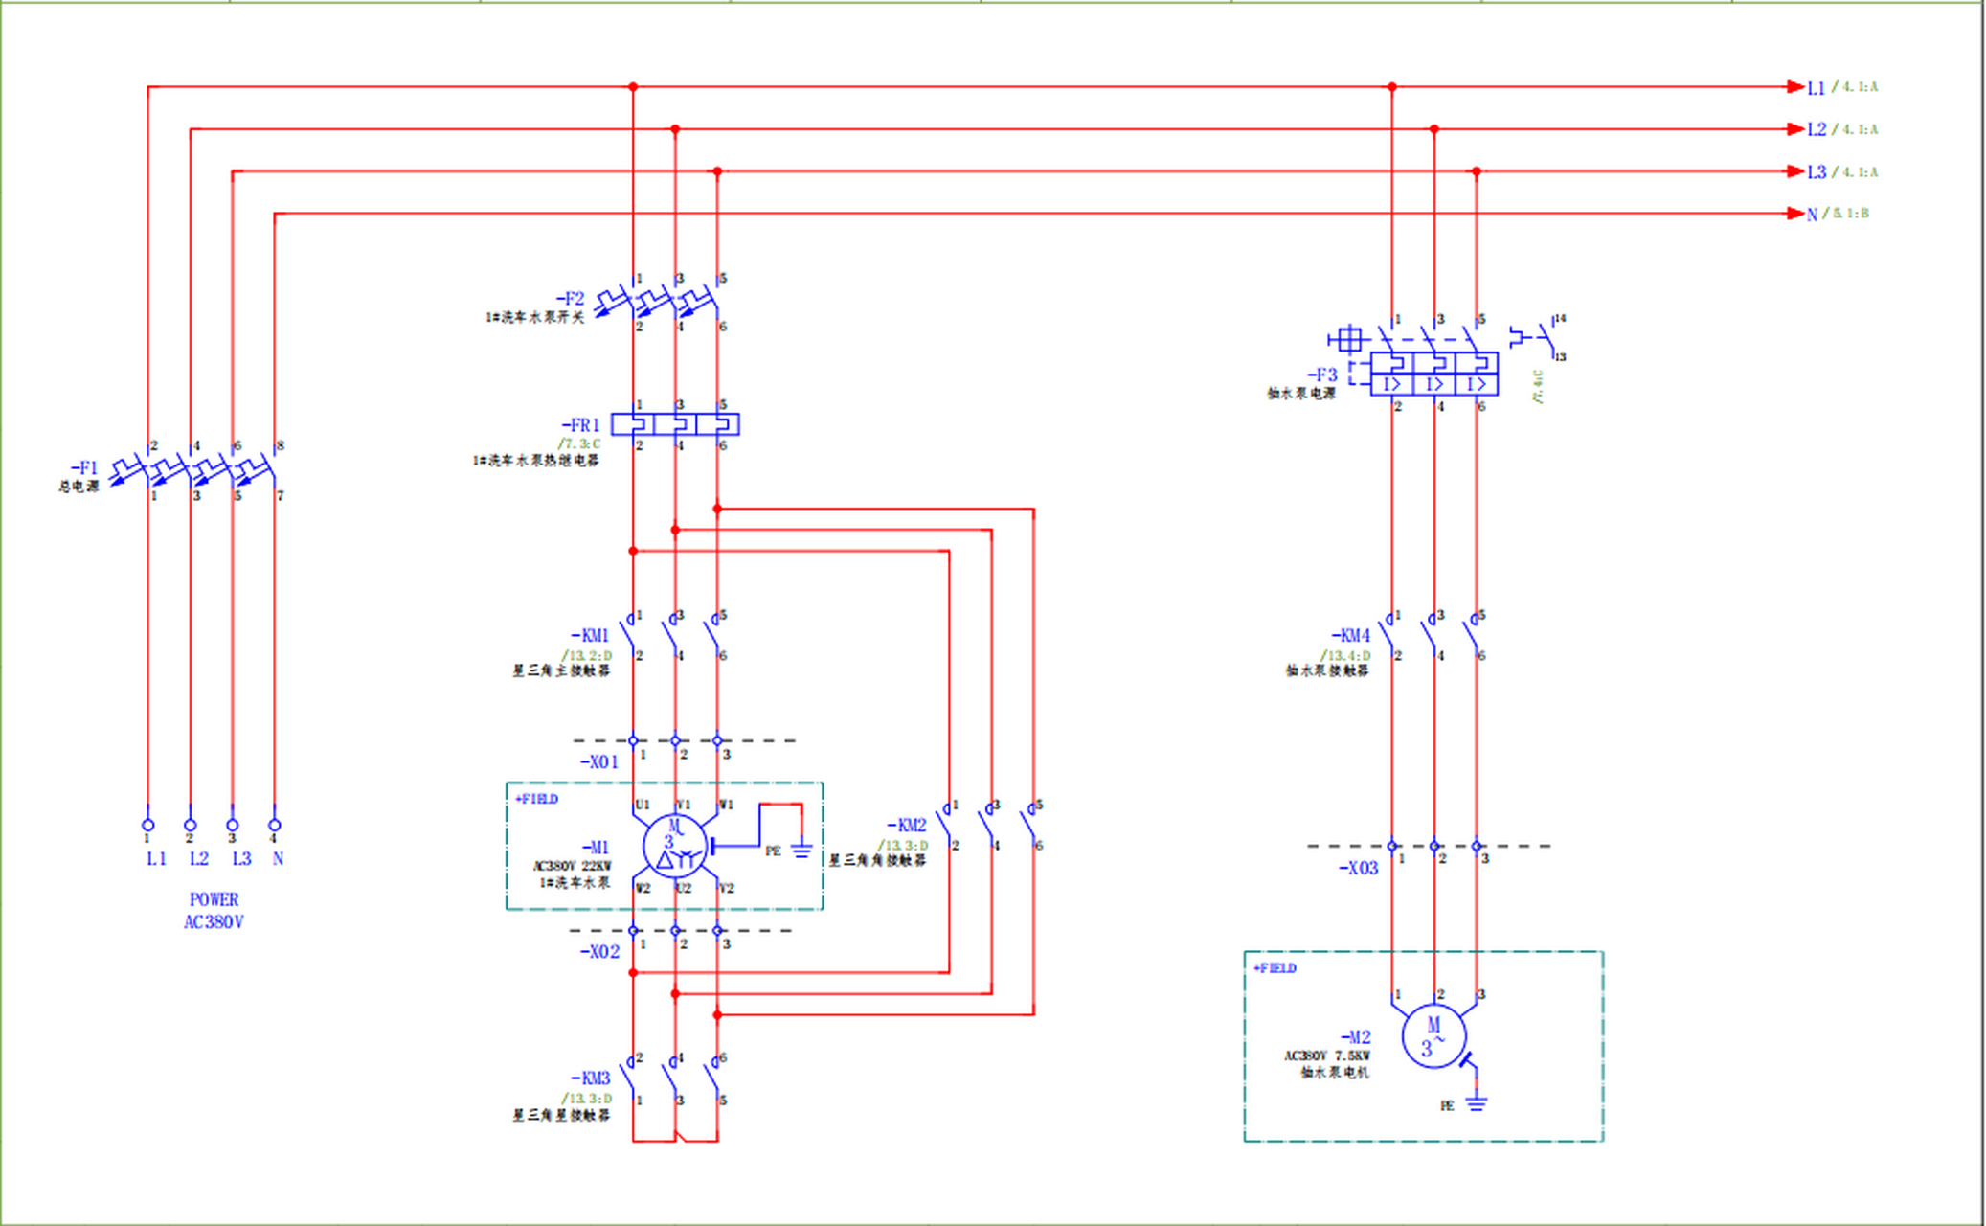Select the M2 three-phase motor symbol
Image resolution: width=1986 pixels, height=1226 pixels.
tap(1433, 1036)
